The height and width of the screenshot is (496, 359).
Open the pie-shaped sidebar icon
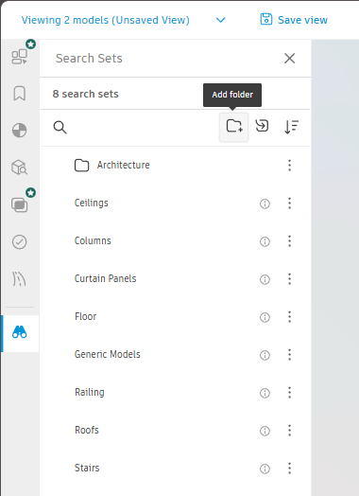(x=20, y=131)
